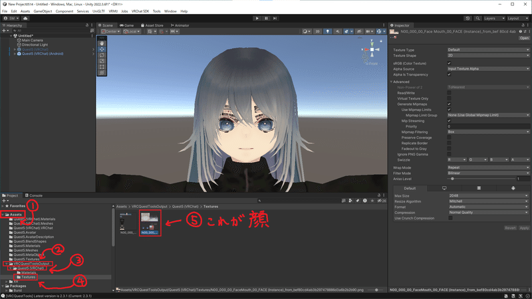Open the undo history icon
The height and width of the screenshot is (299, 532).
(x=467, y=19)
